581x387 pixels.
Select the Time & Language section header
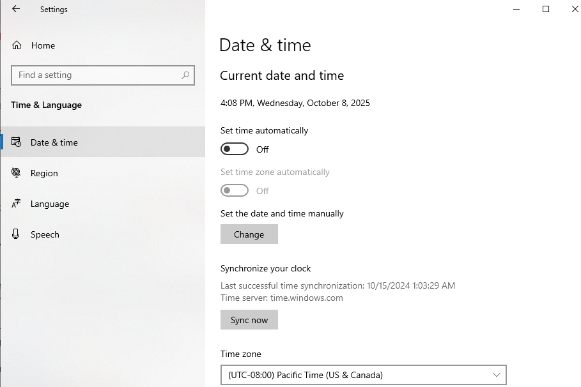coord(45,105)
